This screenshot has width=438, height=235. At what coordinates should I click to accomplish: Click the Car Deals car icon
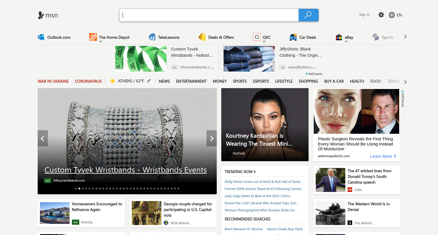293,37
